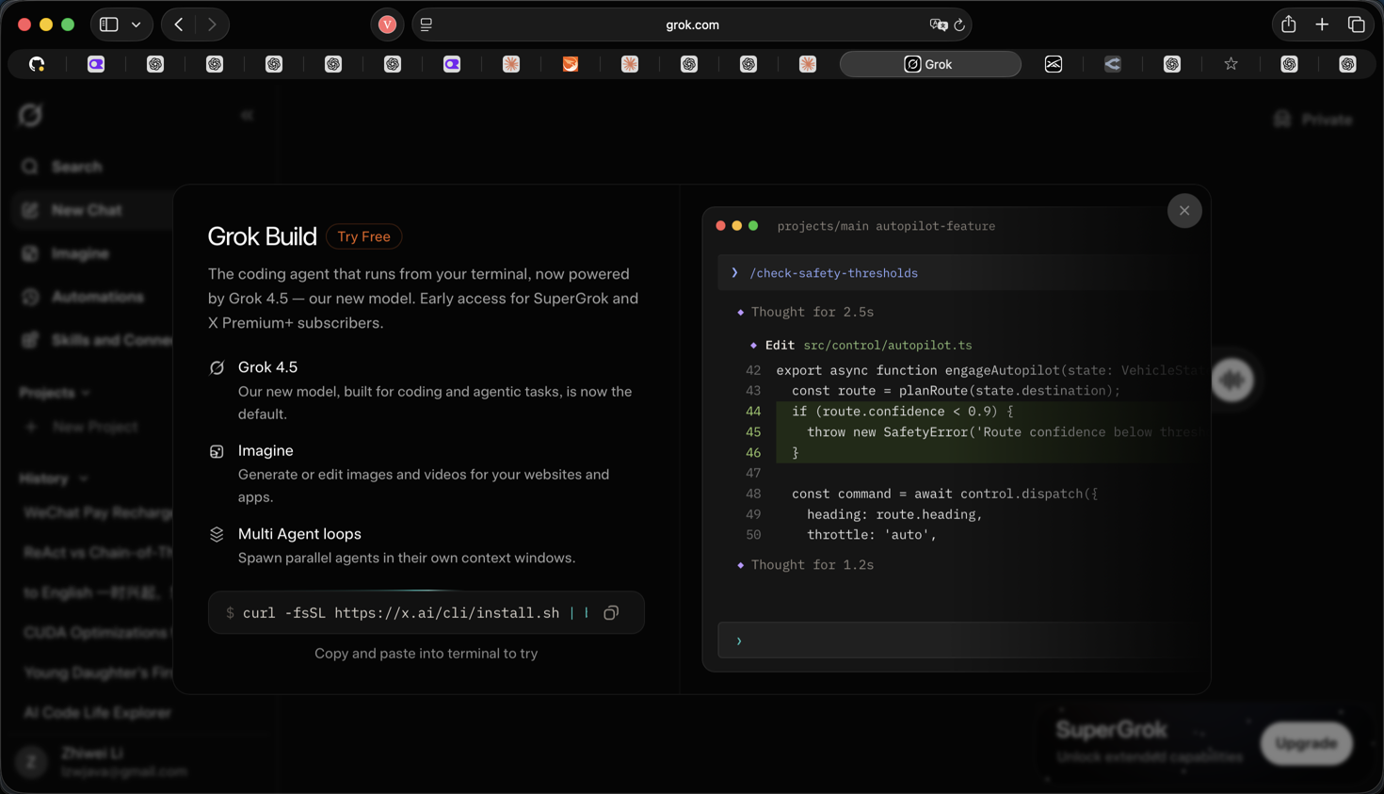The image size is (1384, 794).
Task: Open the 'to English' history chat
Action: coord(98,592)
